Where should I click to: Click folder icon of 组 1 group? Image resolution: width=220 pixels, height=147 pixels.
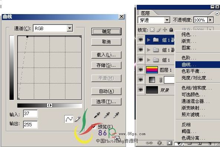(156, 60)
